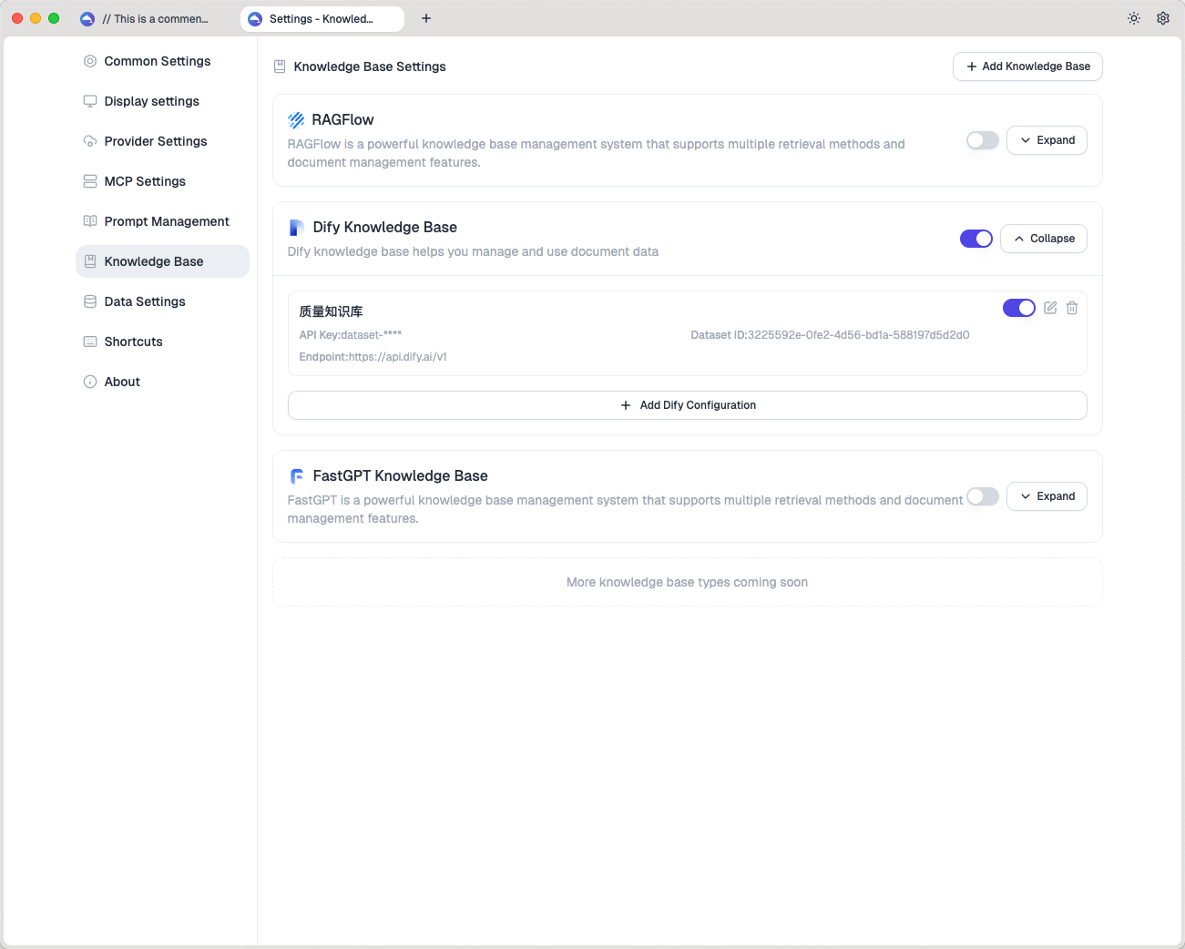
Task: Click the FastGPT logo icon
Action: point(296,476)
